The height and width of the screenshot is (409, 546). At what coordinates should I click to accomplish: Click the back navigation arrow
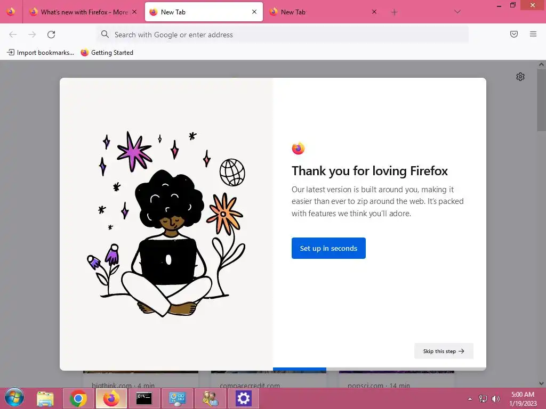tap(13, 35)
